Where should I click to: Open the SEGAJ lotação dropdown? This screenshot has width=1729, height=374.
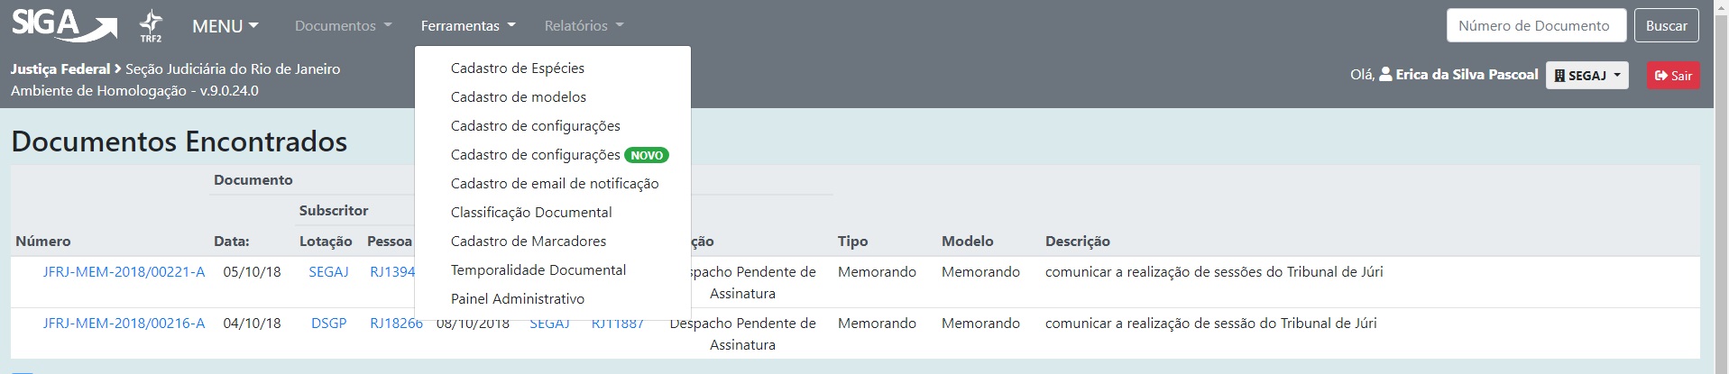1586,76
